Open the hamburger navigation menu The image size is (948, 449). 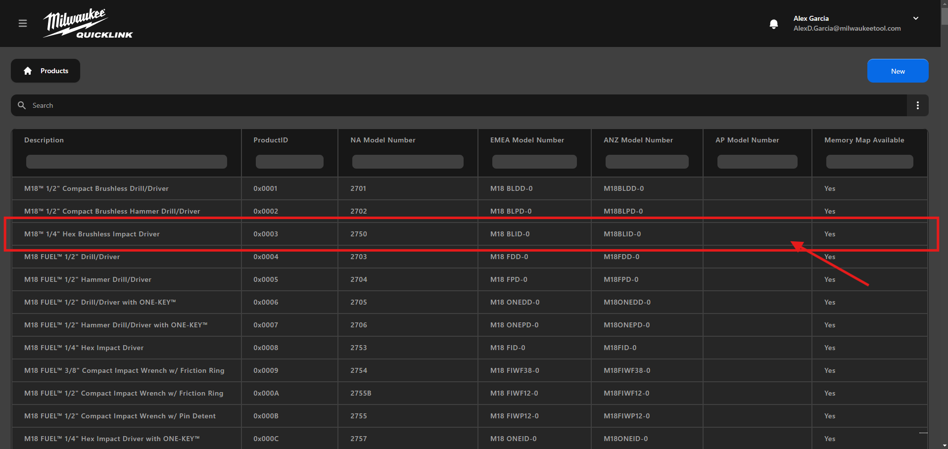pos(23,23)
